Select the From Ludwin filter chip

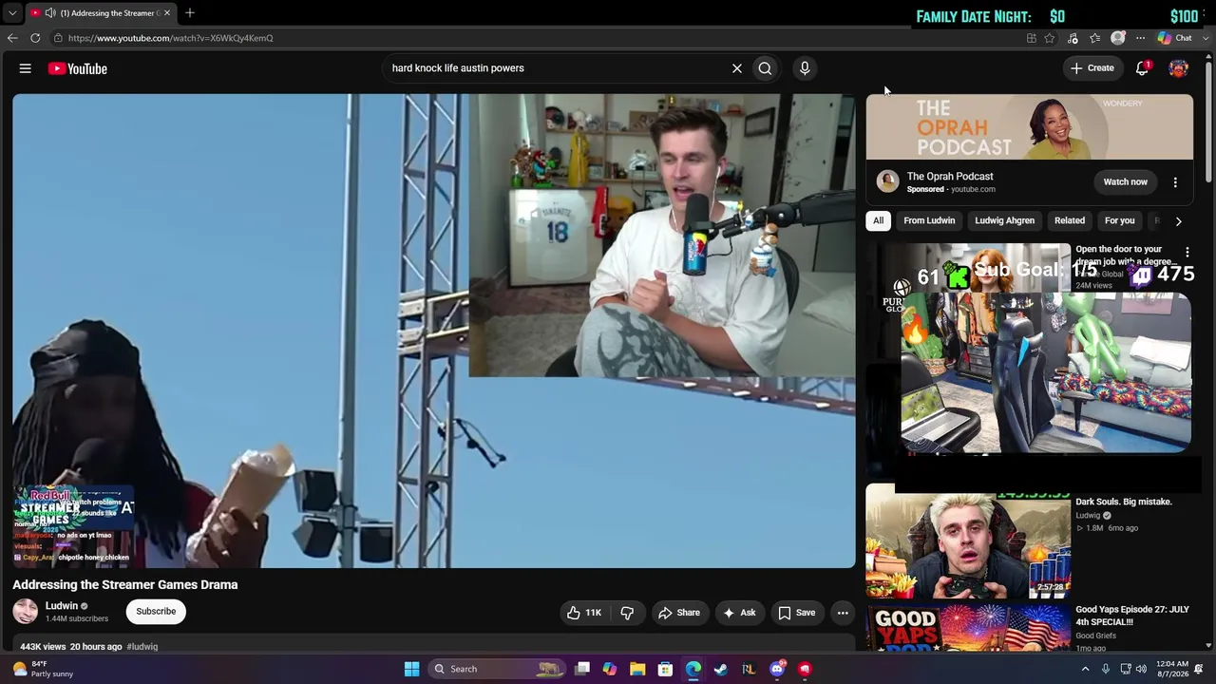tap(929, 221)
